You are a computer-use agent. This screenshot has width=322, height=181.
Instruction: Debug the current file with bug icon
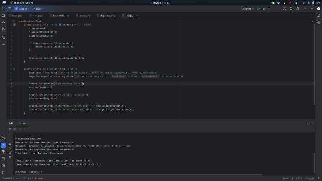coord(264,9)
